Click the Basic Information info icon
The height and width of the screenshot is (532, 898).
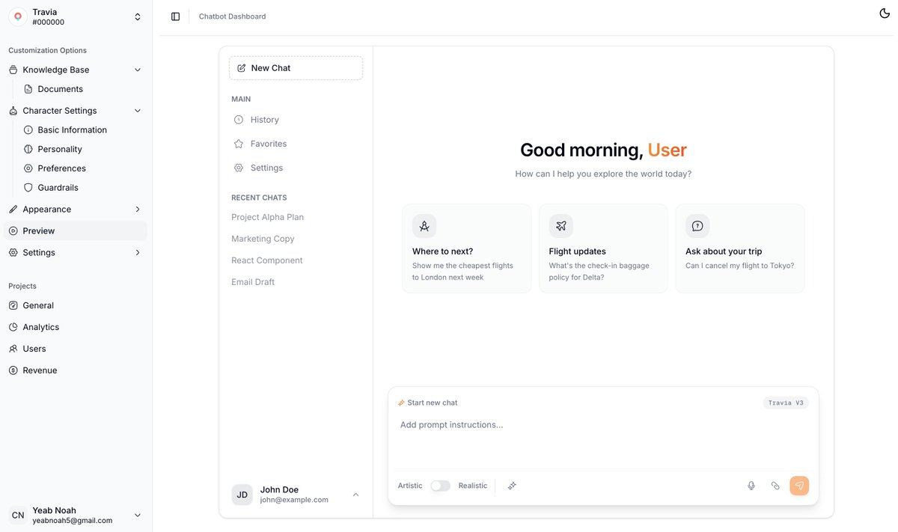click(x=28, y=130)
